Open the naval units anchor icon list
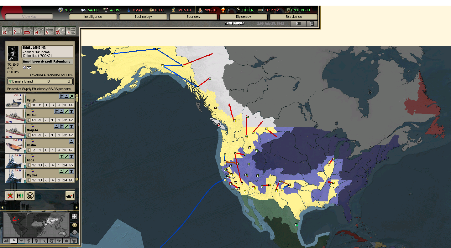Image resolution: width=451 pixels, height=248 pixels. click(50, 31)
